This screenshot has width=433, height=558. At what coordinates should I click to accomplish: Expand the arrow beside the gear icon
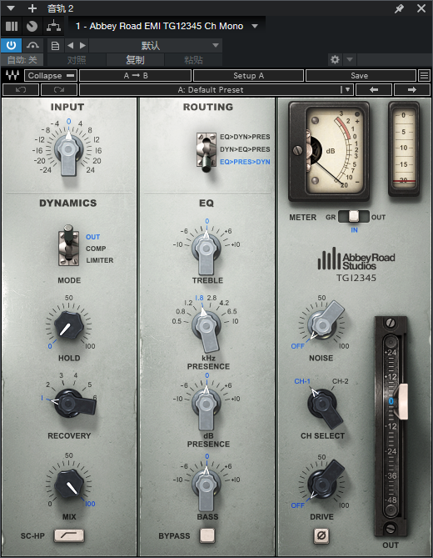(x=350, y=59)
